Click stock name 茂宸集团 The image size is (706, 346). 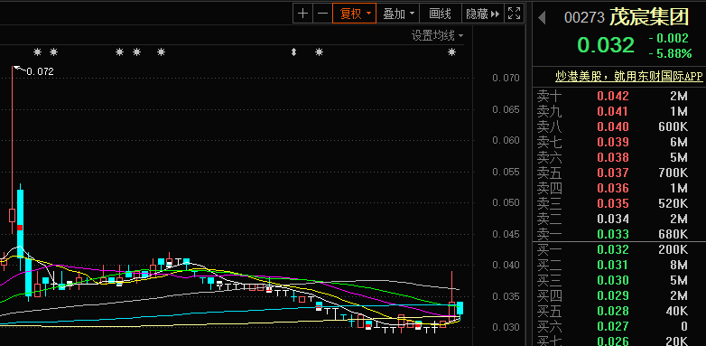[649, 17]
